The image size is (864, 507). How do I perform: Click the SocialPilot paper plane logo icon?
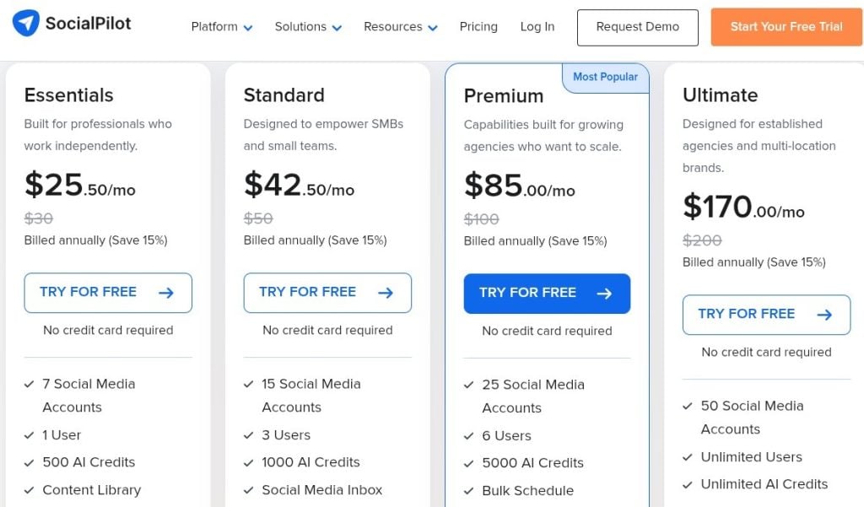[26, 24]
